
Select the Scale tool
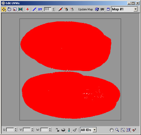pyautogui.click(x=15, y=10)
